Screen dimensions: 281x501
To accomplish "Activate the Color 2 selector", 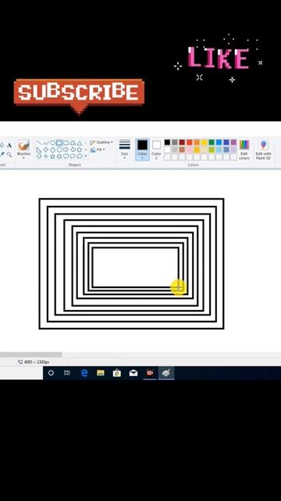I will (x=156, y=150).
